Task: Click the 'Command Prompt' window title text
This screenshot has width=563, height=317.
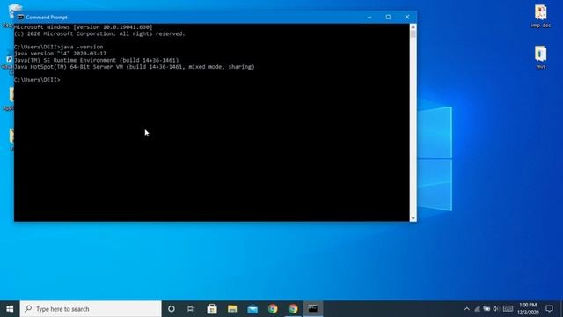Action: [x=47, y=18]
